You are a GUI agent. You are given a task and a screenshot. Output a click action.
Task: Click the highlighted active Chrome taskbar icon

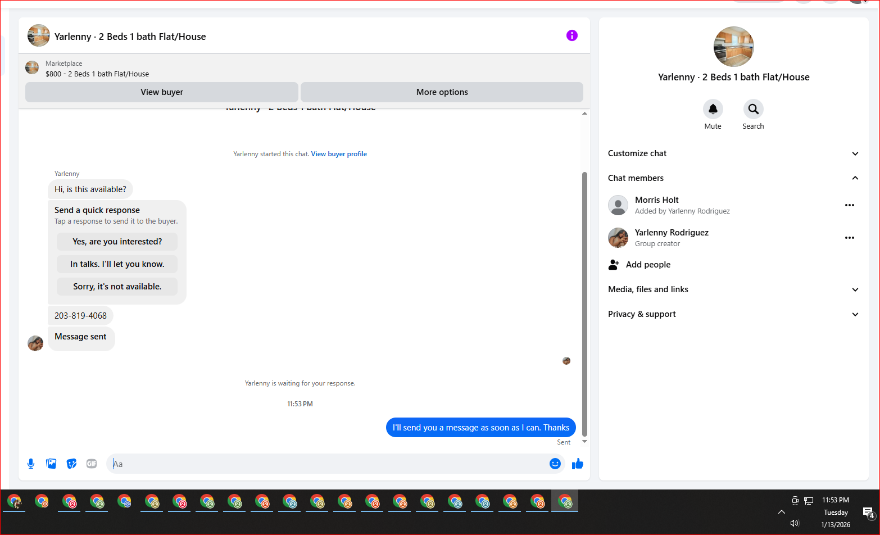pyautogui.click(x=565, y=501)
